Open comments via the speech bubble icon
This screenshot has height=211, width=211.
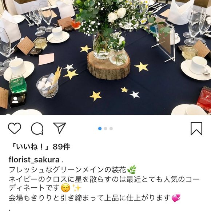[37, 128]
